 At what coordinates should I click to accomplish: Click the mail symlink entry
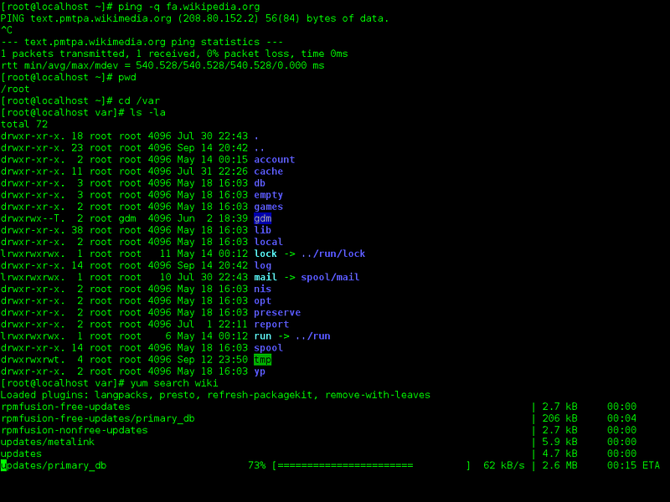(x=265, y=278)
